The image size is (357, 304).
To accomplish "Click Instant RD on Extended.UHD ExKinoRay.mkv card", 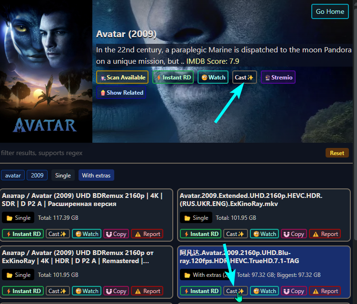I will tap(200, 234).
